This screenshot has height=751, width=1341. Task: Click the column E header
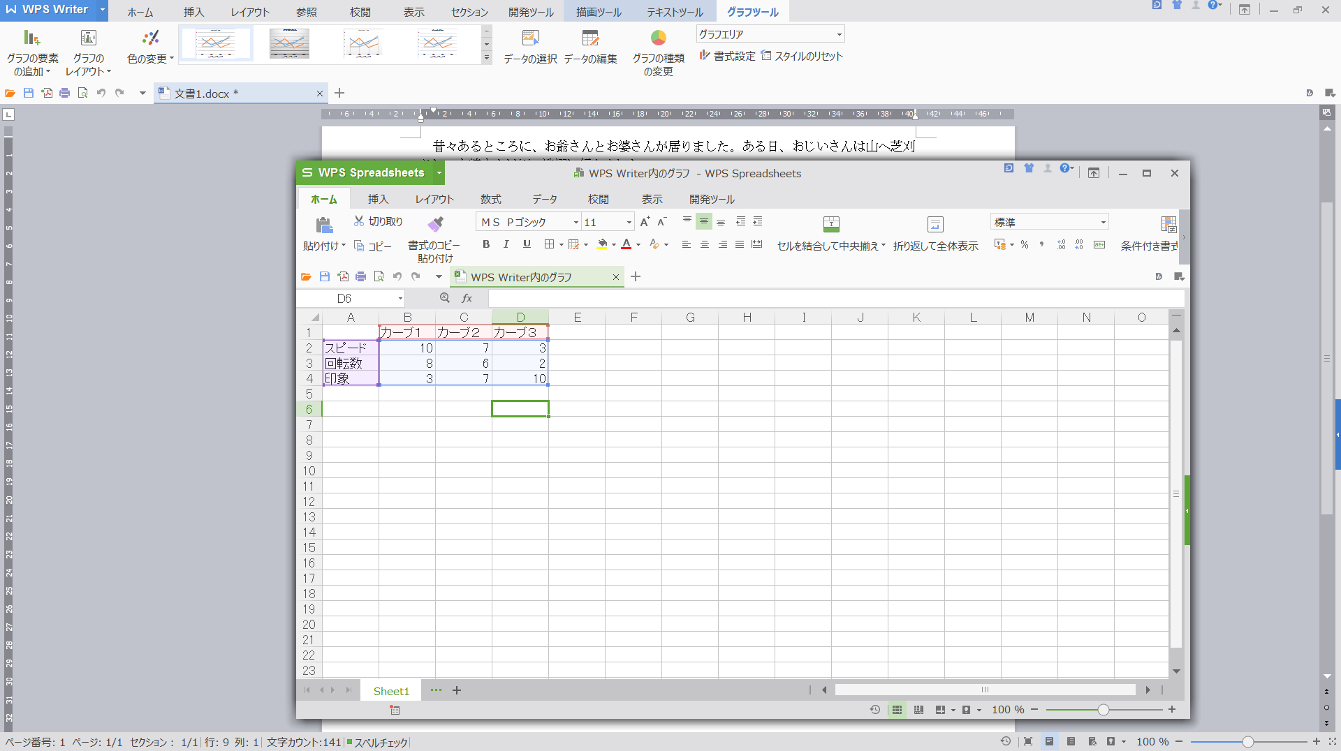tap(577, 318)
